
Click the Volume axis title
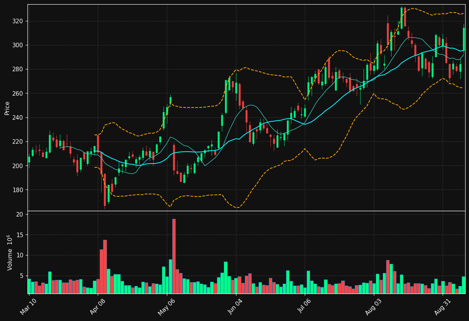(x=10, y=252)
